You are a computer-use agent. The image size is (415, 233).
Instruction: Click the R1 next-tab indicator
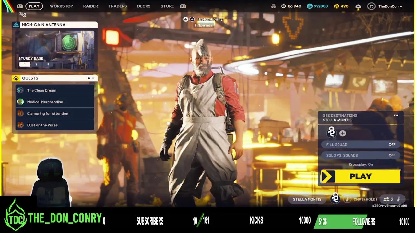tap(183, 6)
